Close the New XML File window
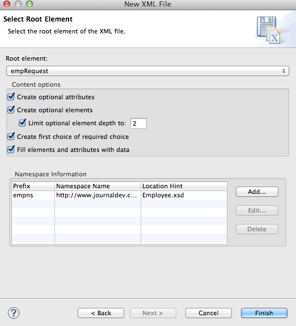 (7, 4)
